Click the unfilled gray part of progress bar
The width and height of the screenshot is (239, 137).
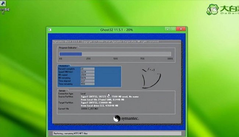tap(126, 54)
